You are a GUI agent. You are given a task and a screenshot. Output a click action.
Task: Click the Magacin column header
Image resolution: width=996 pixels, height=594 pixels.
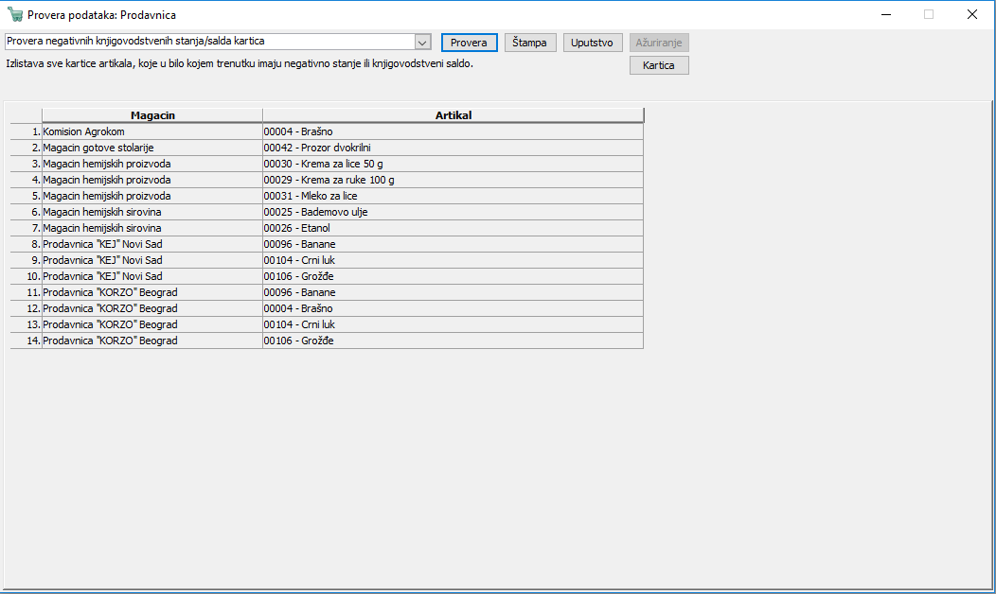pyautogui.click(x=152, y=115)
